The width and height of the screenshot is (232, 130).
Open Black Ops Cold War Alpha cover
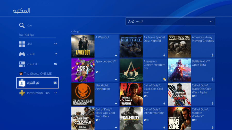click(x=179, y=94)
